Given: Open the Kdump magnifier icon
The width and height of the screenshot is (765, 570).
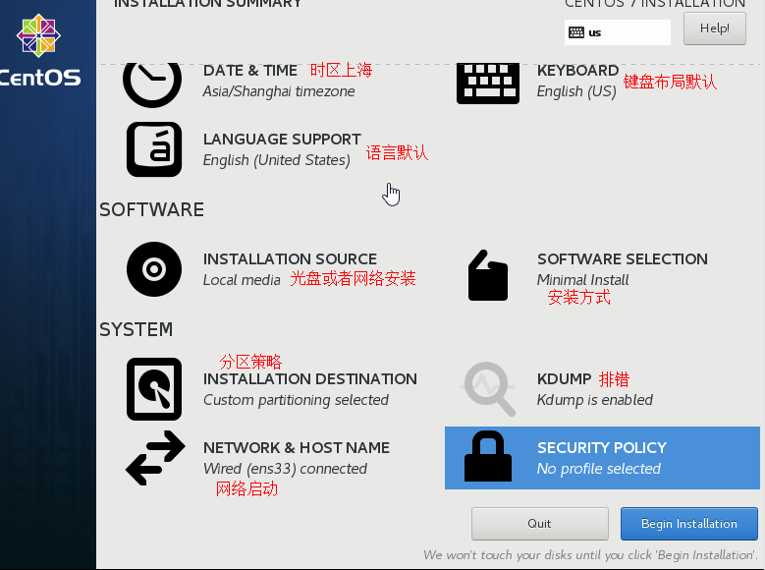Looking at the screenshot, I should pos(488,389).
